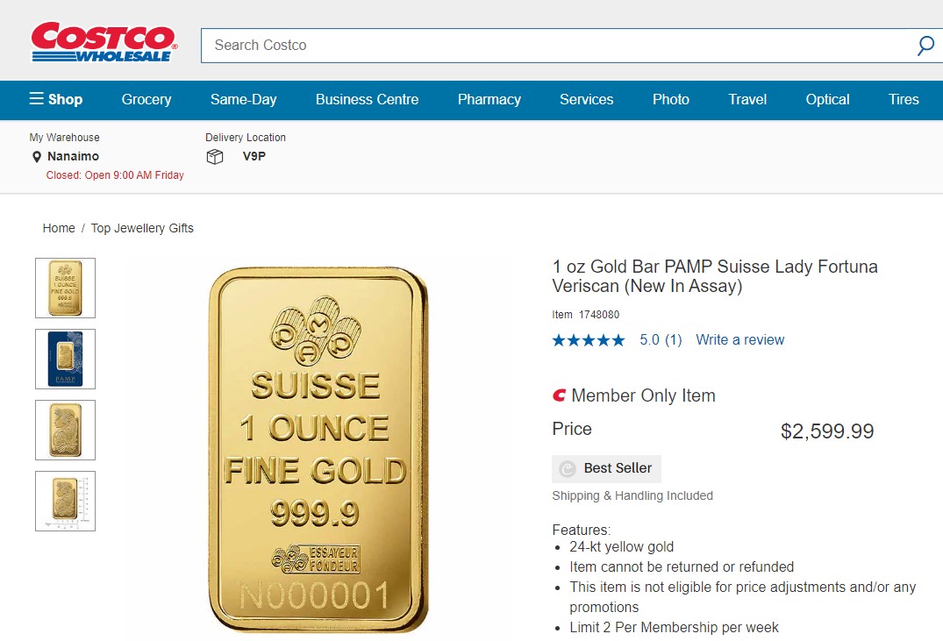
Task: Click the search magnifier icon
Action: [925, 46]
